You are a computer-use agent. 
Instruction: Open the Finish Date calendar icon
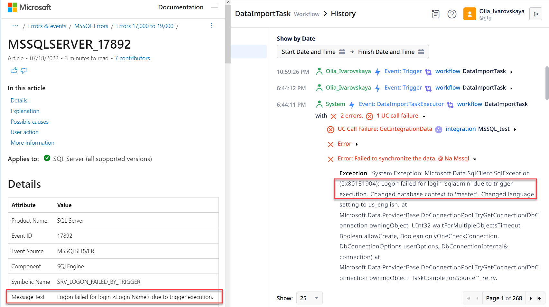[x=421, y=52]
